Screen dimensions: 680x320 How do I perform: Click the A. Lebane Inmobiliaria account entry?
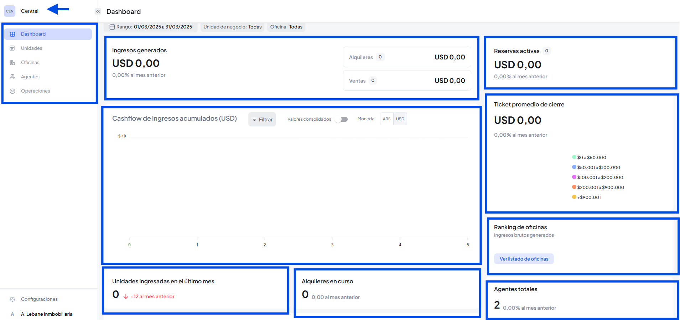[x=46, y=314]
